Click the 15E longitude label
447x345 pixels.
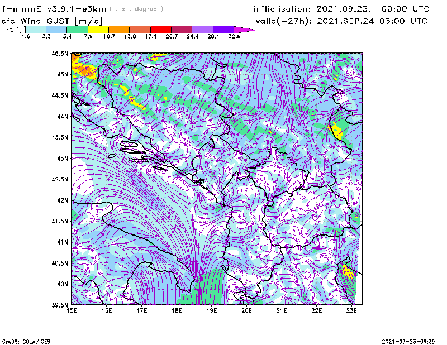click(x=72, y=310)
